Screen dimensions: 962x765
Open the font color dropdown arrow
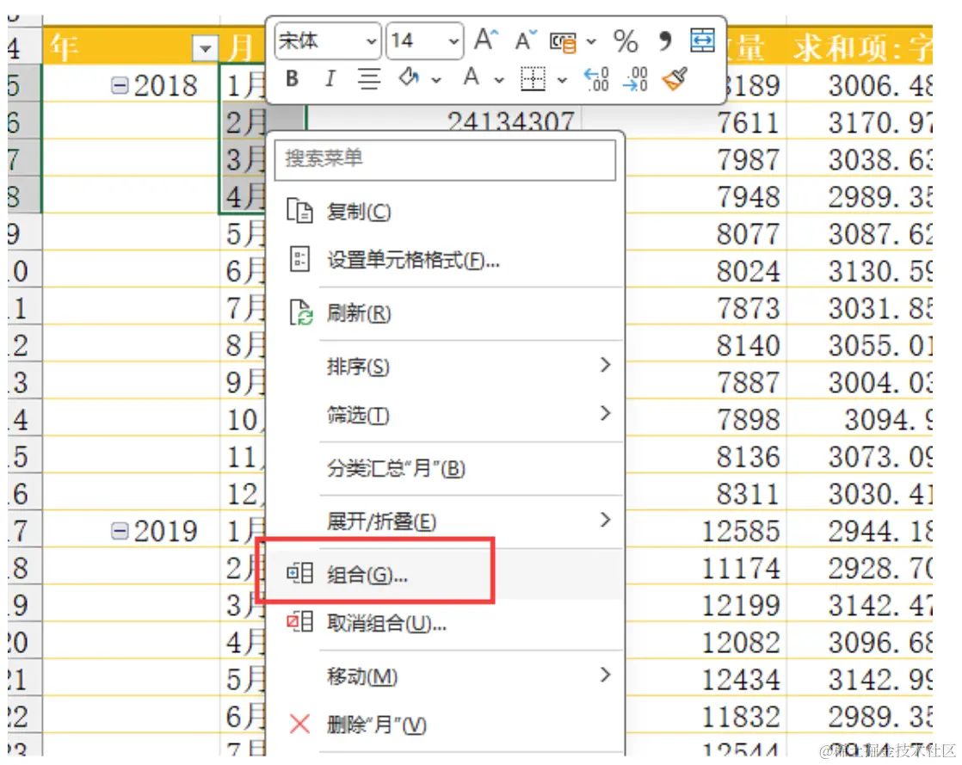pyautogui.click(x=499, y=80)
